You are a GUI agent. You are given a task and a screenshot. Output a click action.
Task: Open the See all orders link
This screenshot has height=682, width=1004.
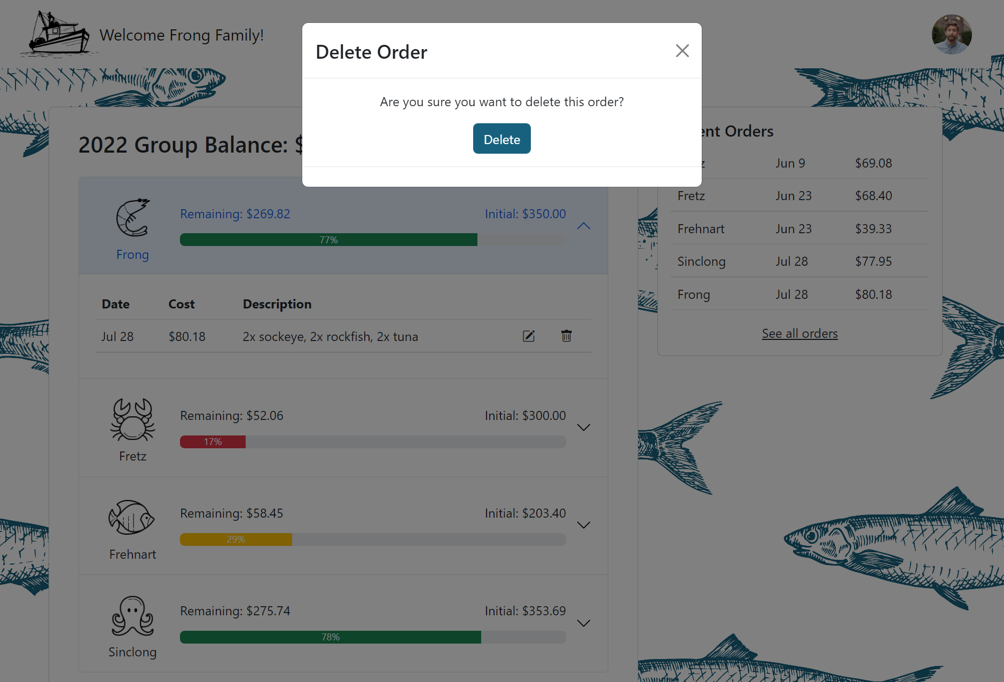click(799, 333)
